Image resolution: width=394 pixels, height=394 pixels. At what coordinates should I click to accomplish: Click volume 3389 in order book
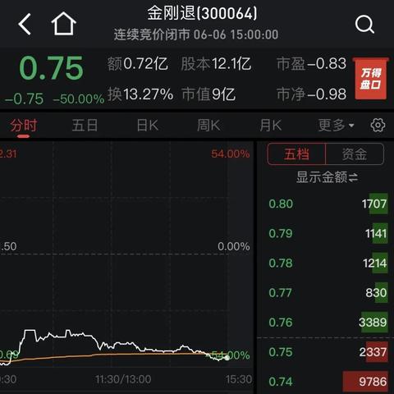pyautogui.click(x=373, y=323)
